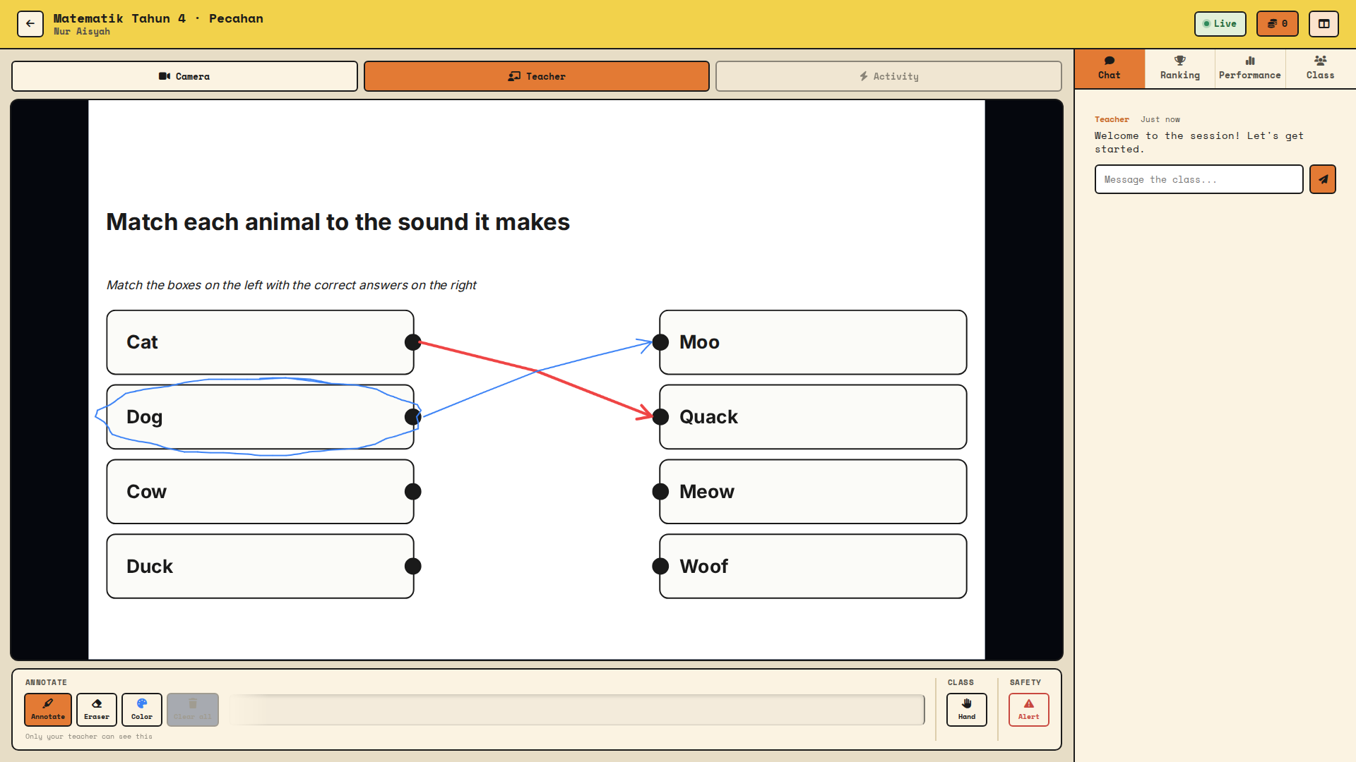Send the chat message with paper plane
The width and height of the screenshot is (1356, 762).
pyautogui.click(x=1322, y=179)
